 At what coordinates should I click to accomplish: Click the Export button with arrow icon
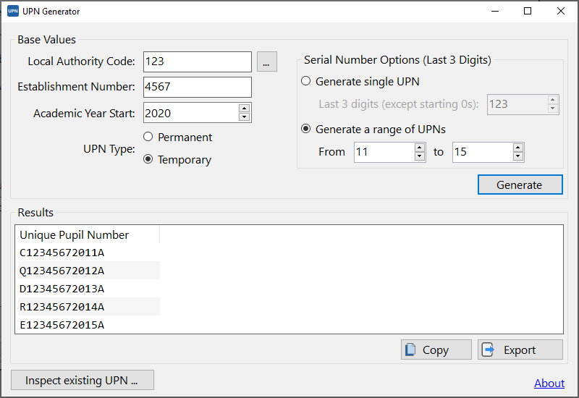click(x=520, y=350)
